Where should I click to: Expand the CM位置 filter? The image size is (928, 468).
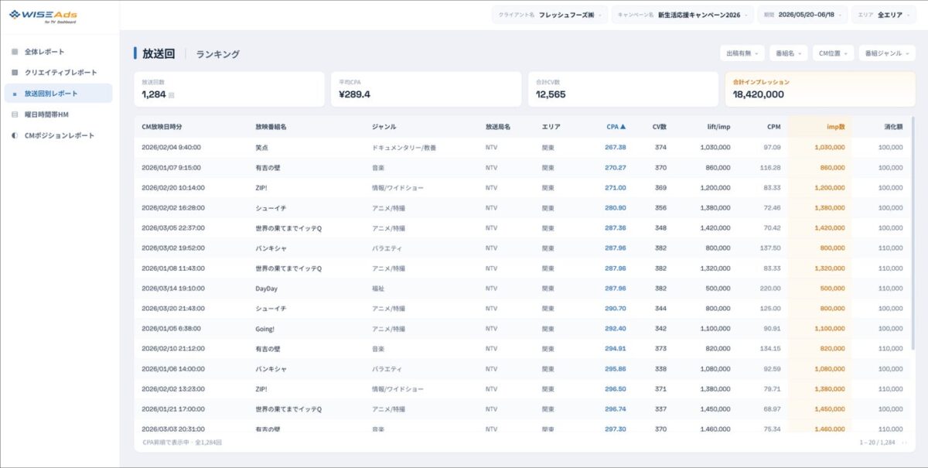[833, 53]
